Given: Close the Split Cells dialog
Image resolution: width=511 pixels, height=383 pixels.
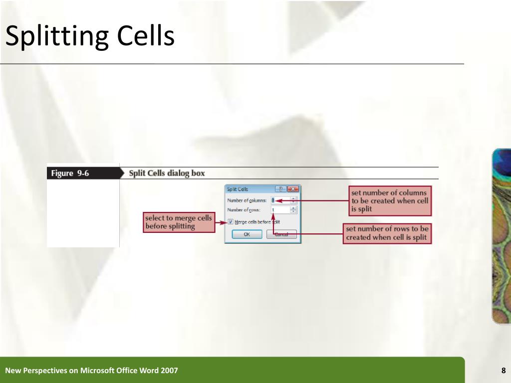Looking at the screenshot, I should (293, 189).
